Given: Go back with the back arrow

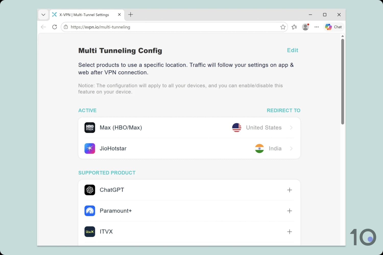Looking at the screenshot, I should pyautogui.click(x=43, y=27).
